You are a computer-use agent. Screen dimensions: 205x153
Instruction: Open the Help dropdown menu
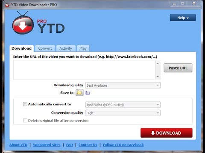click(183, 18)
